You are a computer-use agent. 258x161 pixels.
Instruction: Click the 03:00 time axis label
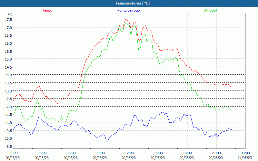[42, 153]
